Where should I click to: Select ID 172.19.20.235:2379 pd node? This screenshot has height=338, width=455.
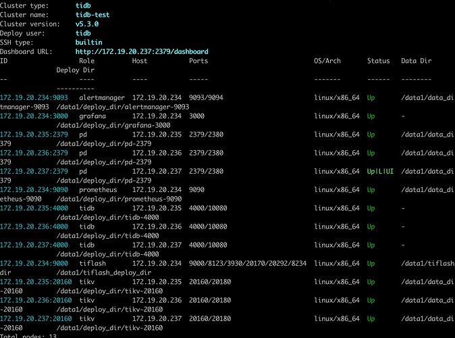[x=34, y=135]
